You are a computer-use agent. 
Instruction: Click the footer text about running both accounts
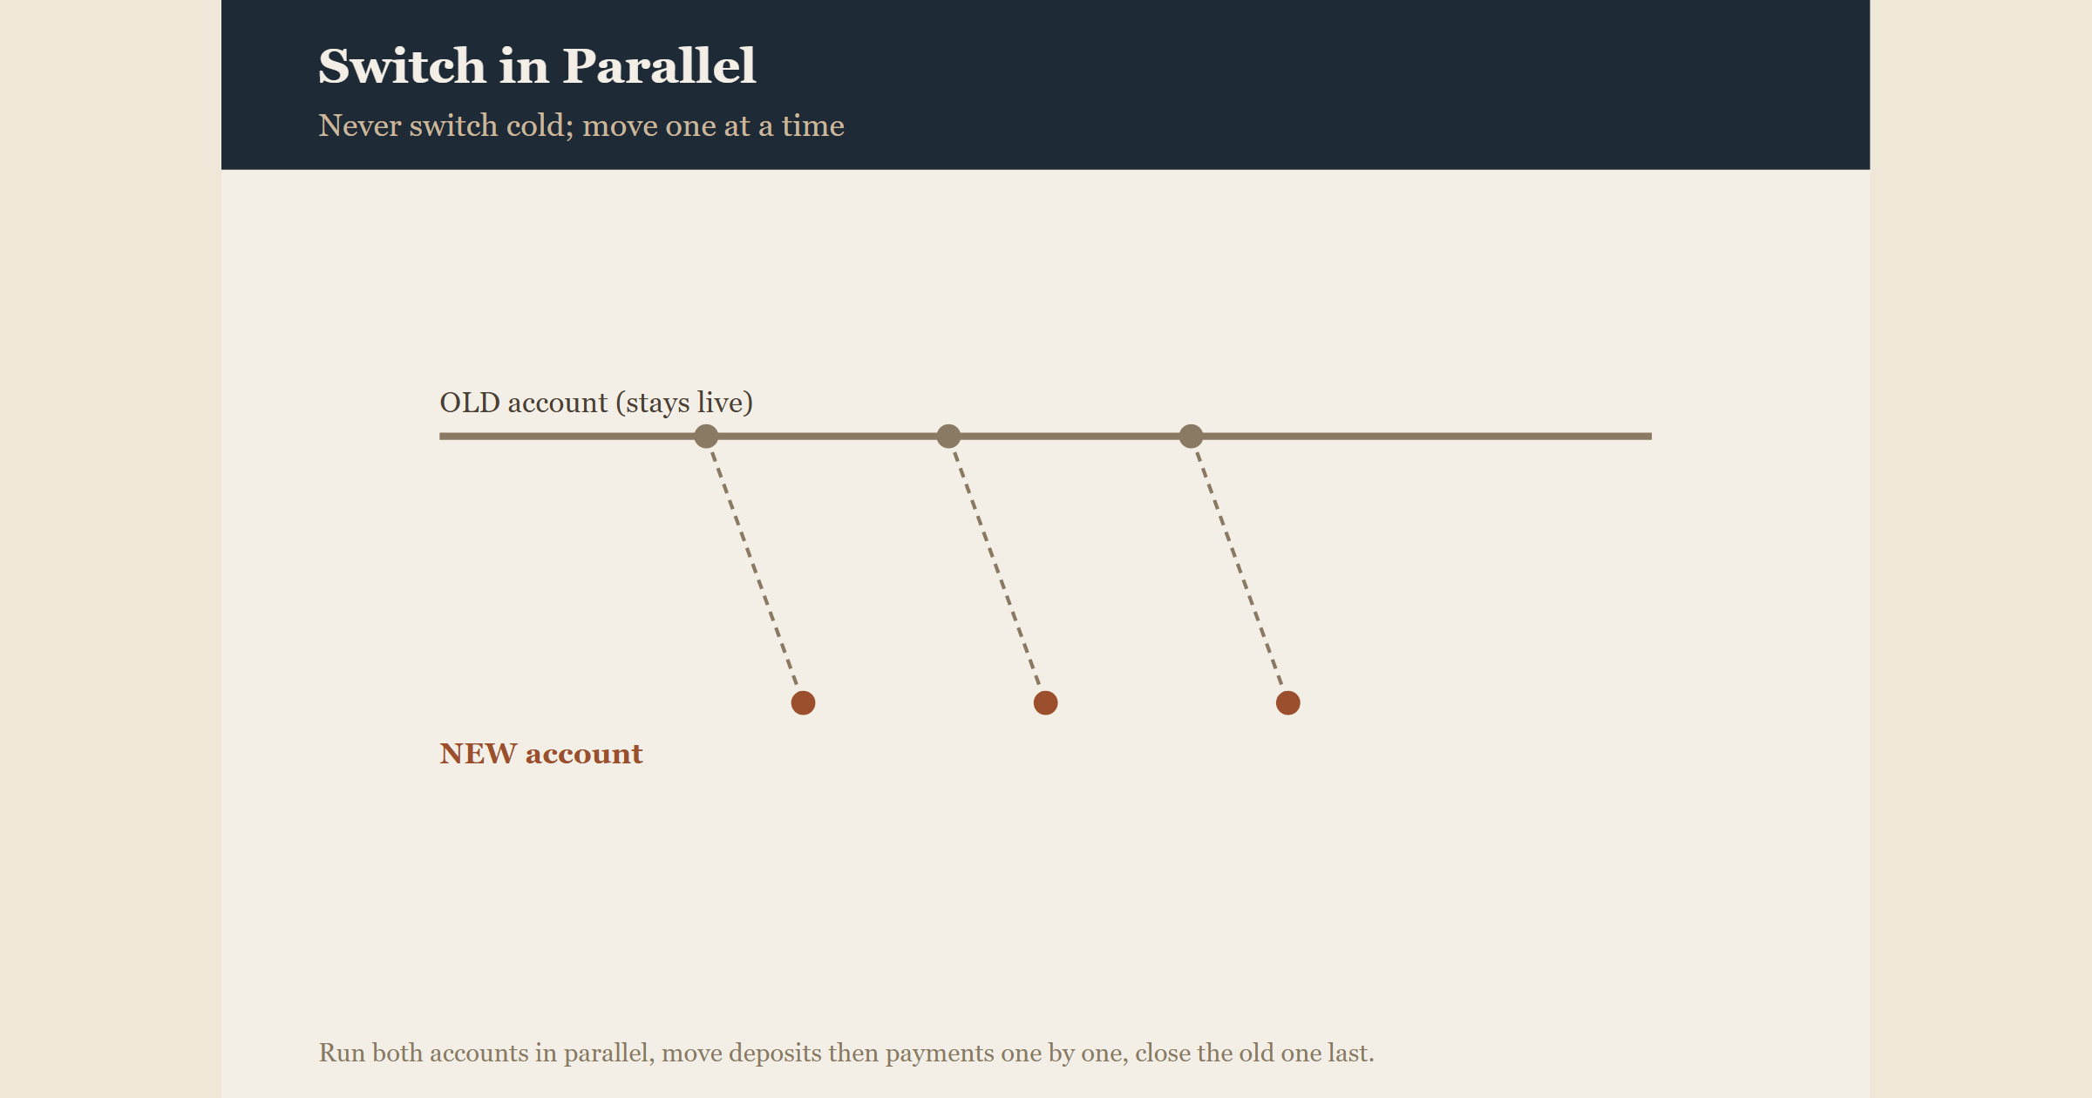846,1053
